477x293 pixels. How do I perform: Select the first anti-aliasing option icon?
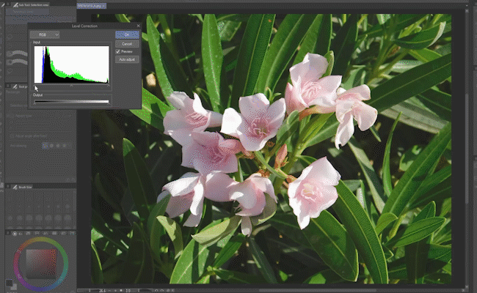pyautogui.click(x=45, y=146)
